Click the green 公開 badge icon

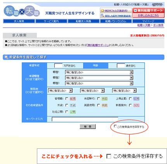coord(73,112)
